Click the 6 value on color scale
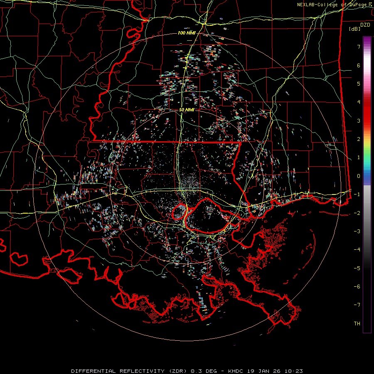 tap(359, 65)
